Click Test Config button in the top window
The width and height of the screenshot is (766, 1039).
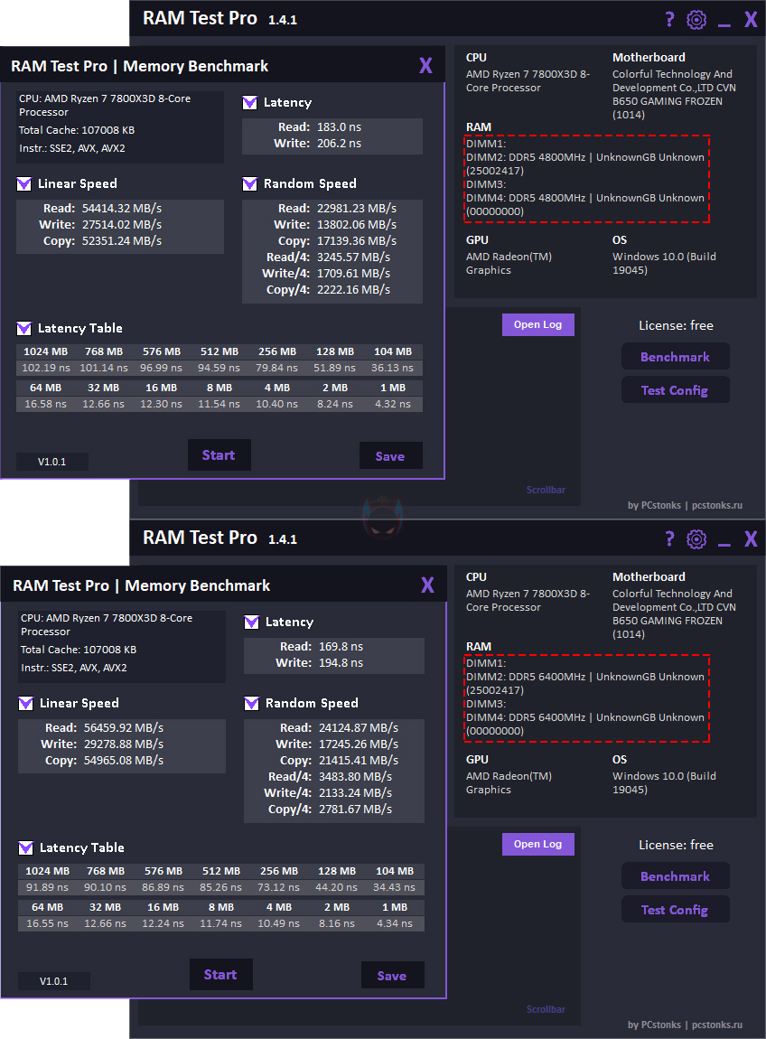(x=676, y=390)
